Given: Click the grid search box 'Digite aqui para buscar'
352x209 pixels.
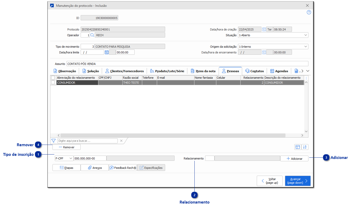Looking at the screenshot, I should pos(87,141).
